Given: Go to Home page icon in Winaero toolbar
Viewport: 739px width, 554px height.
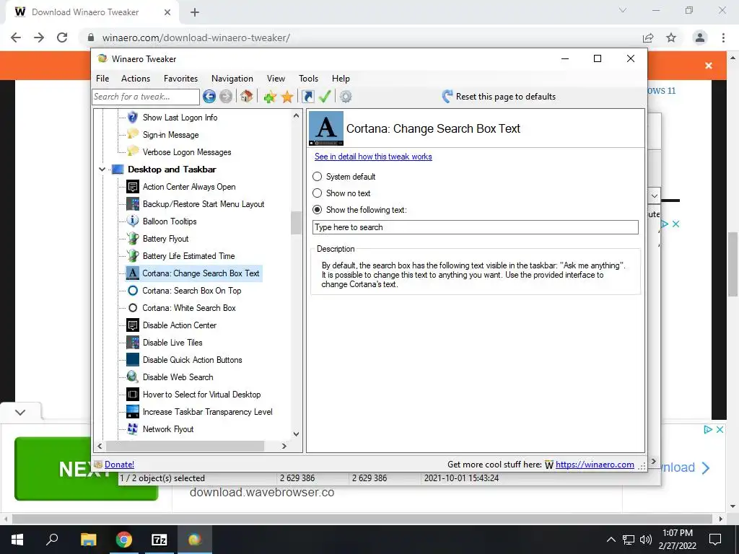Looking at the screenshot, I should (246, 96).
